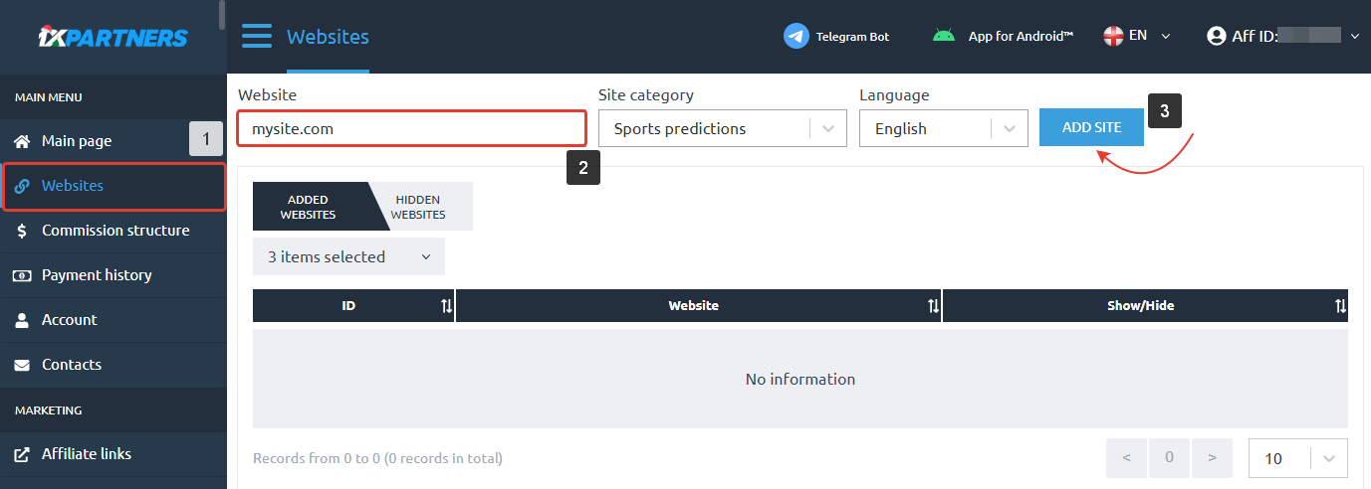Switch to the Hidden Websites tab
1371x489 pixels.
click(x=418, y=207)
